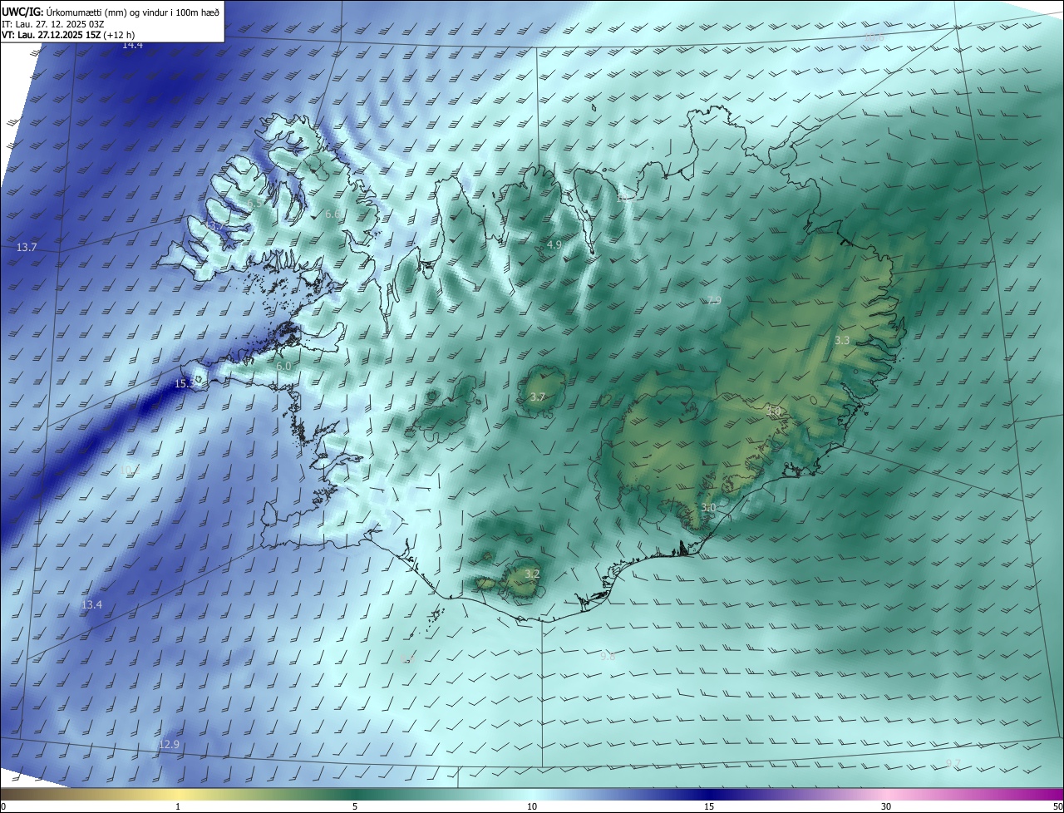Click the 6.0 value label on the map
This screenshot has width=1064, height=813.
point(283,367)
